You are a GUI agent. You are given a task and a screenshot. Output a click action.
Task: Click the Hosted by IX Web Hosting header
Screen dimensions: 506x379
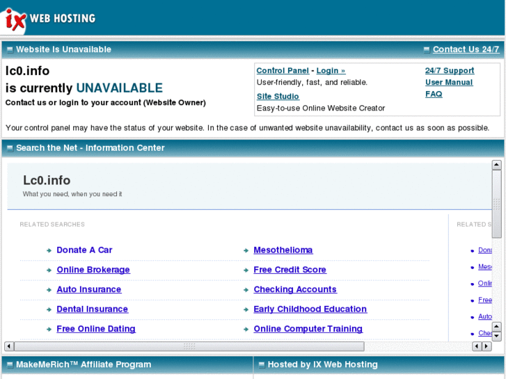pyautogui.click(x=323, y=364)
